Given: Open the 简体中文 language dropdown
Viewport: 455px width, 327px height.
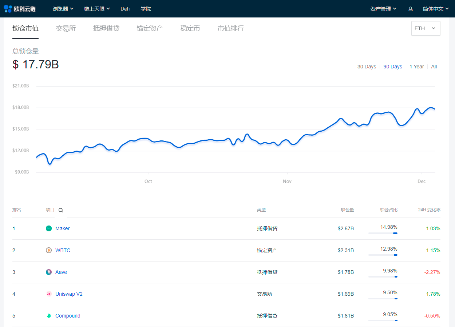Looking at the screenshot, I should (436, 9).
